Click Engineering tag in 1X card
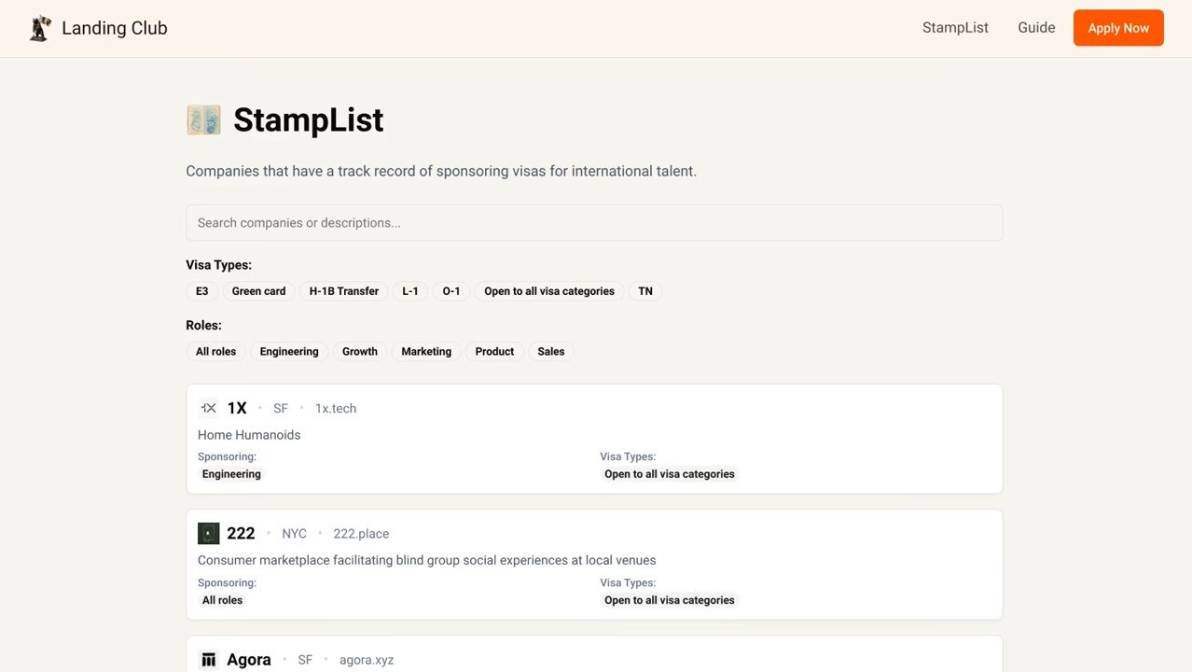The width and height of the screenshot is (1192, 672). [231, 474]
